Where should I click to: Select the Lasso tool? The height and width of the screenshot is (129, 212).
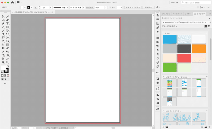point(3,20)
